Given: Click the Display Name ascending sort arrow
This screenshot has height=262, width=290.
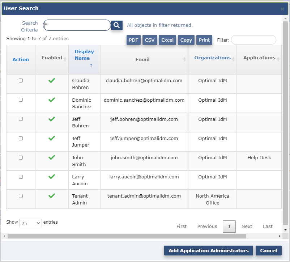Looking at the screenshot, I should pyautogui.click(x=91, y=65).
